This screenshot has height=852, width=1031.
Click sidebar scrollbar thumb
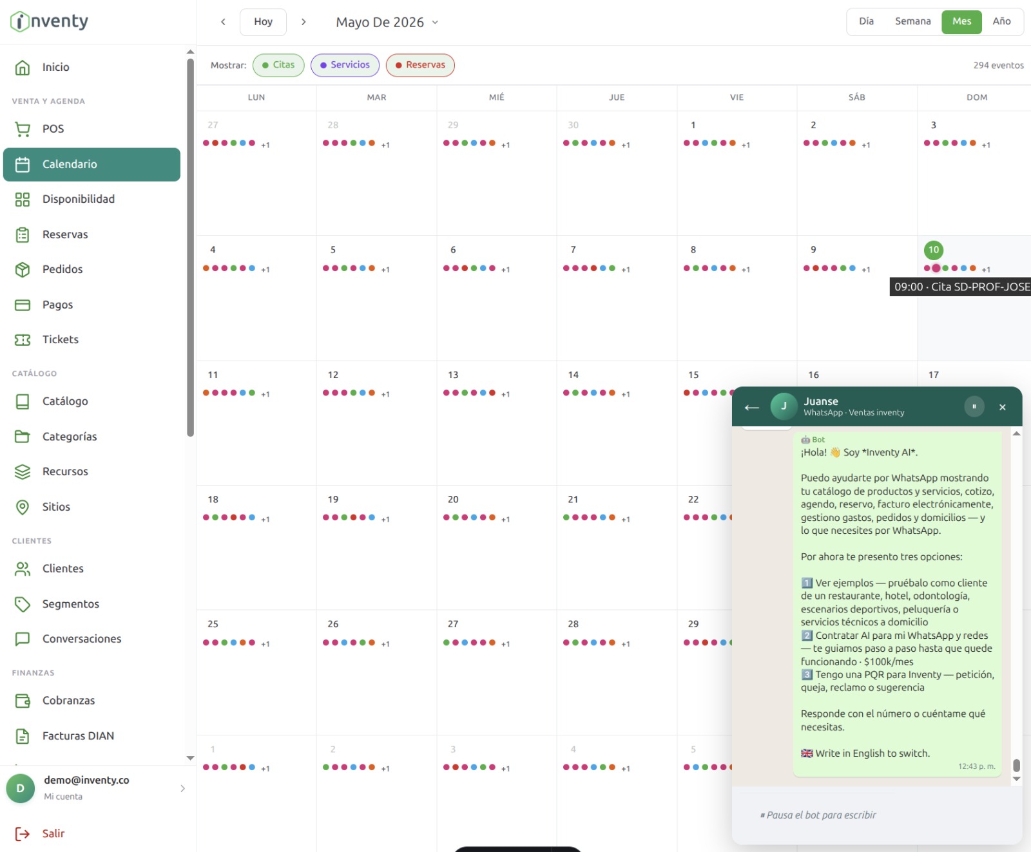coord(190,247)
